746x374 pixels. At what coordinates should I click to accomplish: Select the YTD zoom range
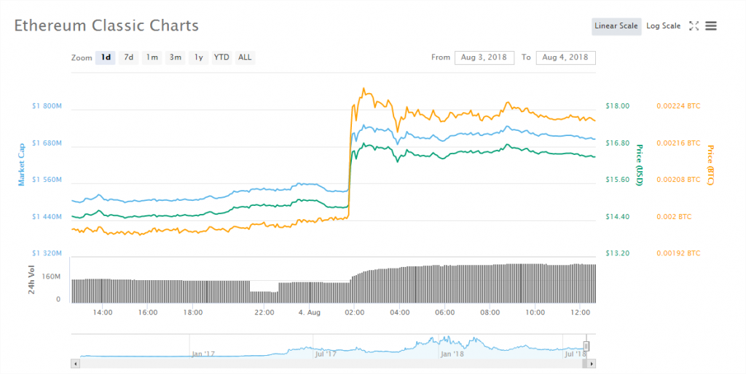click(x=221, y=57)
